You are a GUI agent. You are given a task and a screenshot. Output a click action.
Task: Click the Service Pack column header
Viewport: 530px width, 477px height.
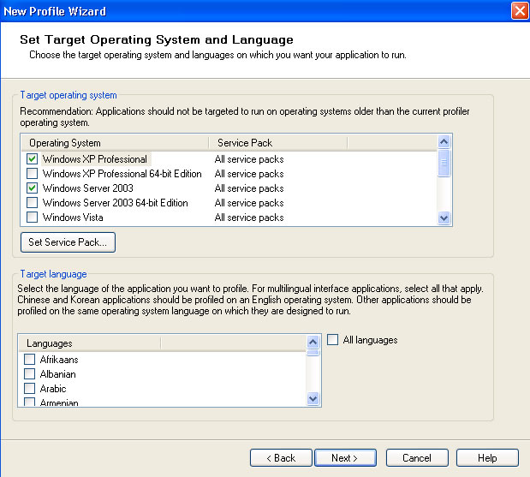pos(278,143)
